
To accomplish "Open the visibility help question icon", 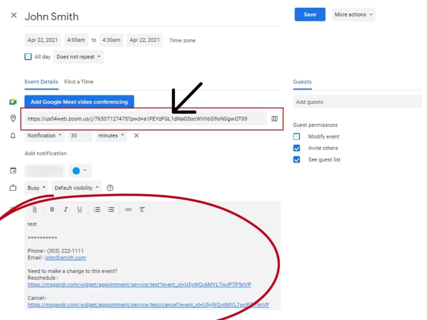I will pyautogui.click(x=110, y=188).
